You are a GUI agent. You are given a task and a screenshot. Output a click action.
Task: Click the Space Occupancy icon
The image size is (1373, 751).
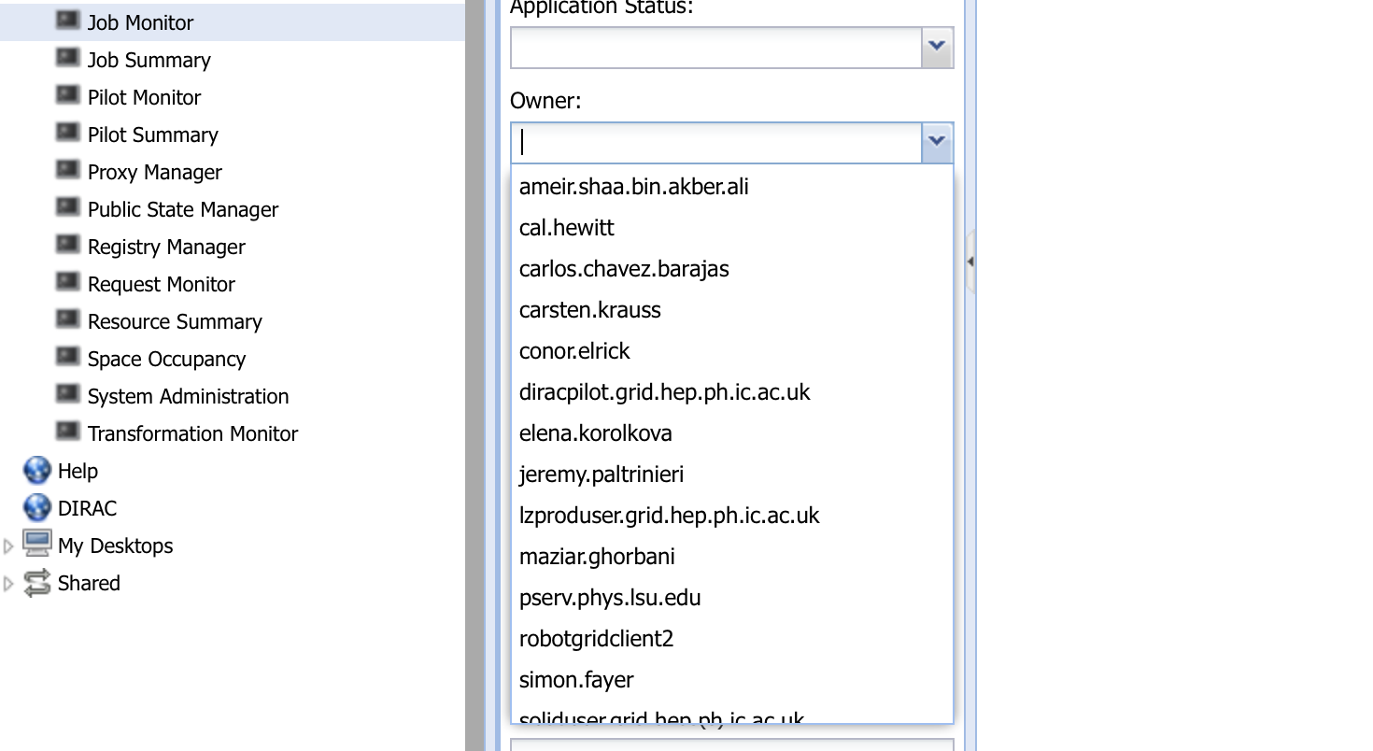[x=67, y=357]
